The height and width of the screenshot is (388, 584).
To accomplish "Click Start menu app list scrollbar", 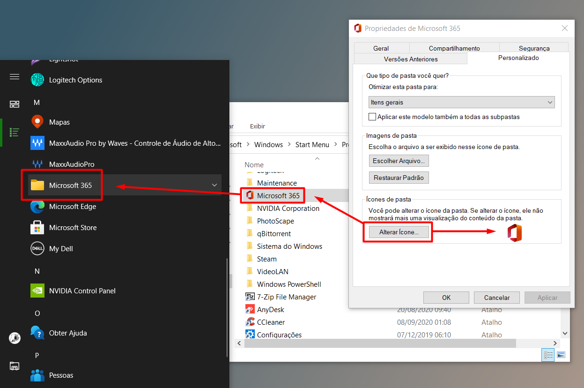I will [228, 307].
